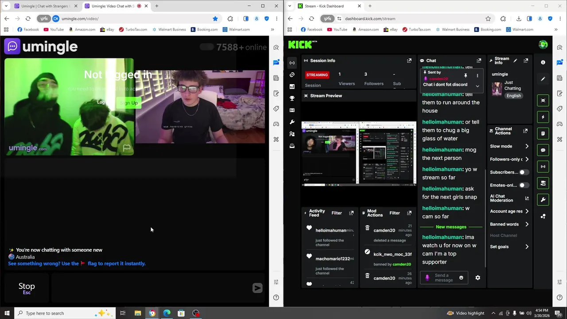The width and height of the screenshot is (567, 319).
Task: Click the lightning bolt widget icon
Action: [543, 117]
